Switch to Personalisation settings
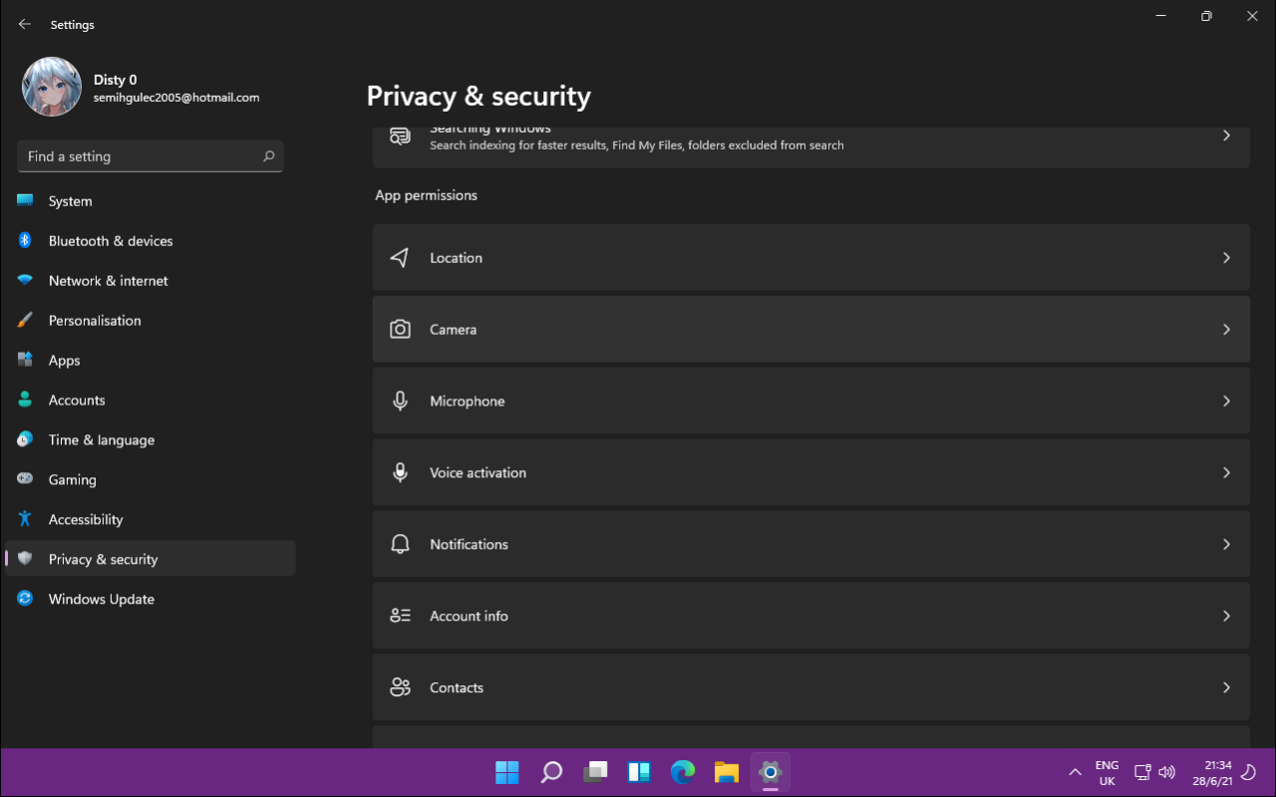This screenshot has width=1276, height=797. (151, 321)
